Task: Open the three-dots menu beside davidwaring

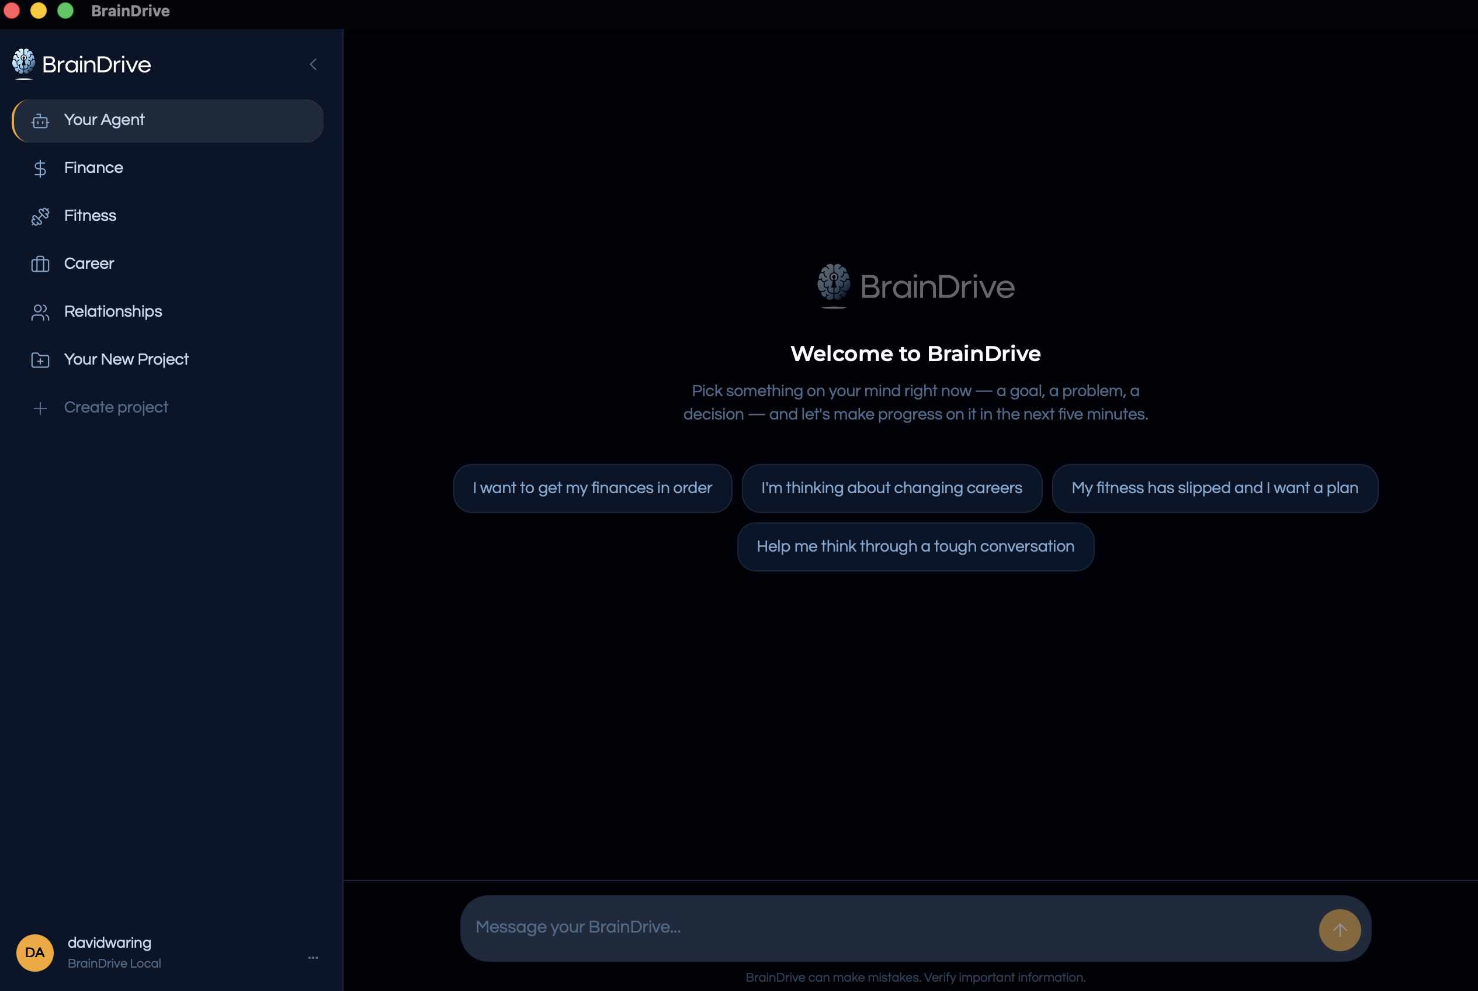Action: coord(313,958)
